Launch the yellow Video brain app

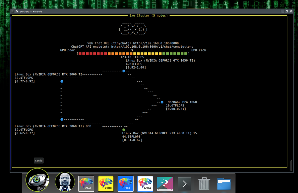click(x=106, y=184)
